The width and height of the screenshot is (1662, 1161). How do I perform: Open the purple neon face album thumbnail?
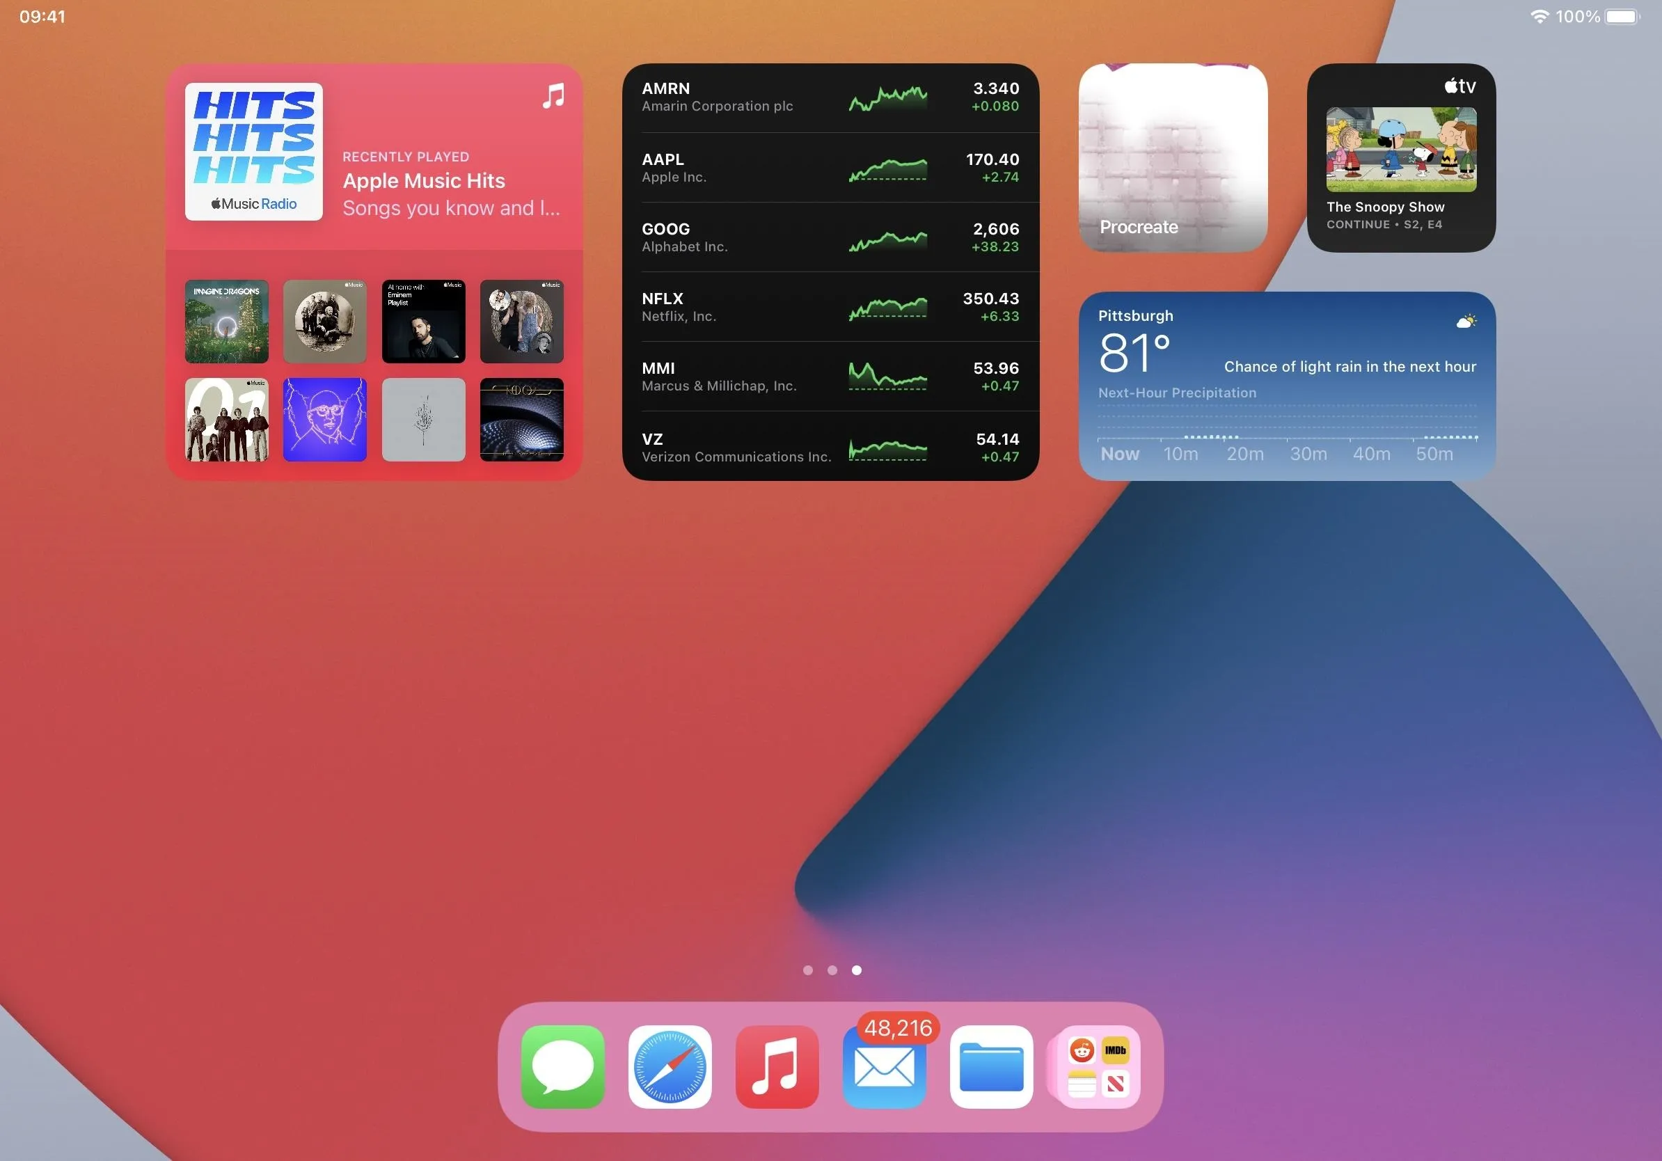coord(325,420)
